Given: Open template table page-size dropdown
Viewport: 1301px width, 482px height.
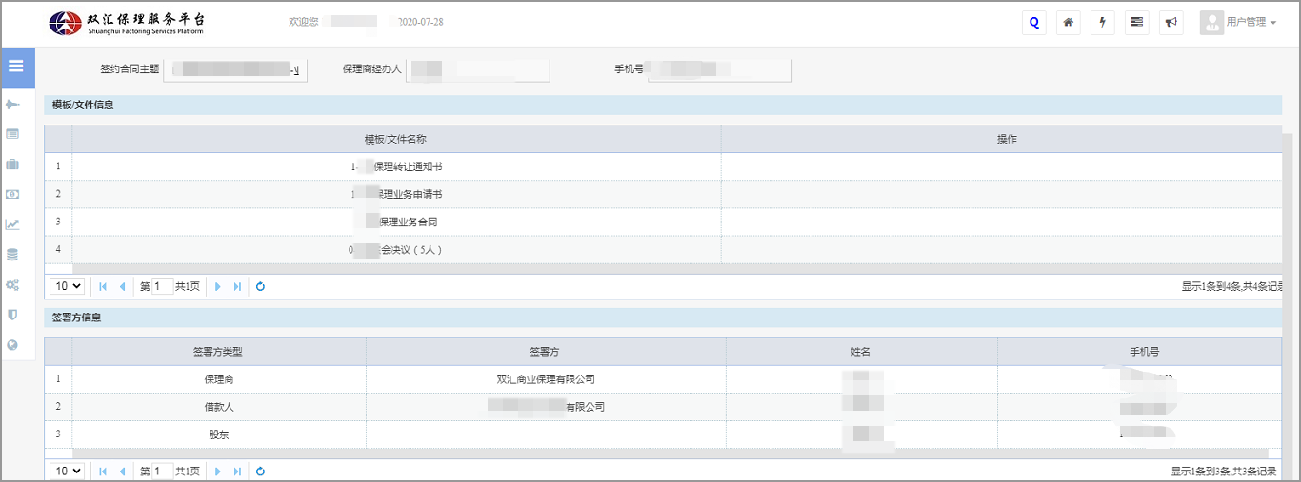Looking at the screenshot, I should click(x=67, y=286).
